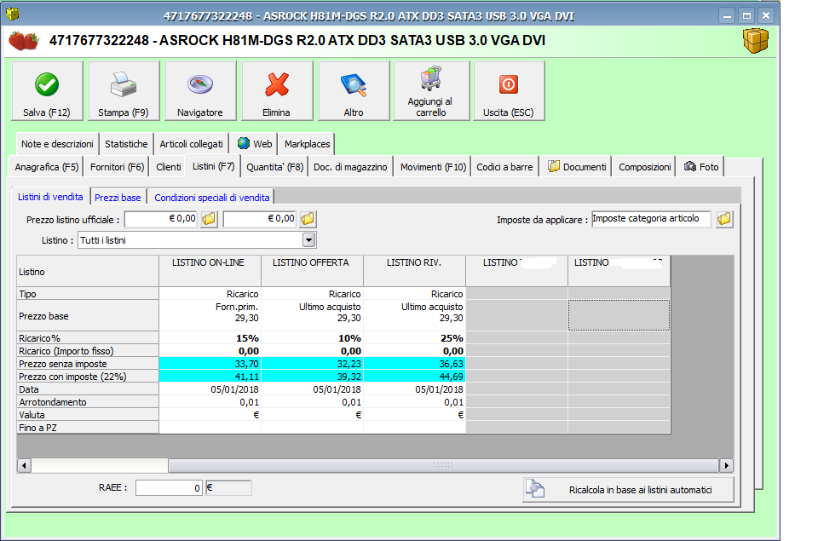The image size is (818, 541).
Task: Click the 15% Ricarico cell
Action: pos(210,338)
